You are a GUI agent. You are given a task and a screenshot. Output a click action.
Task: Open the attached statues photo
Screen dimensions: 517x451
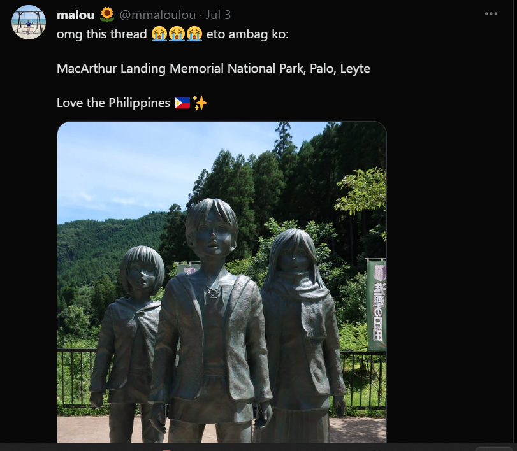[x=222, y=282]
